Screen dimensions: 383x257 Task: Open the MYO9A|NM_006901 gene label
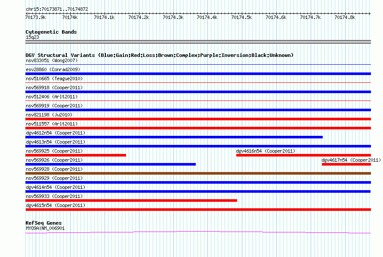click(x=45, y=229)
